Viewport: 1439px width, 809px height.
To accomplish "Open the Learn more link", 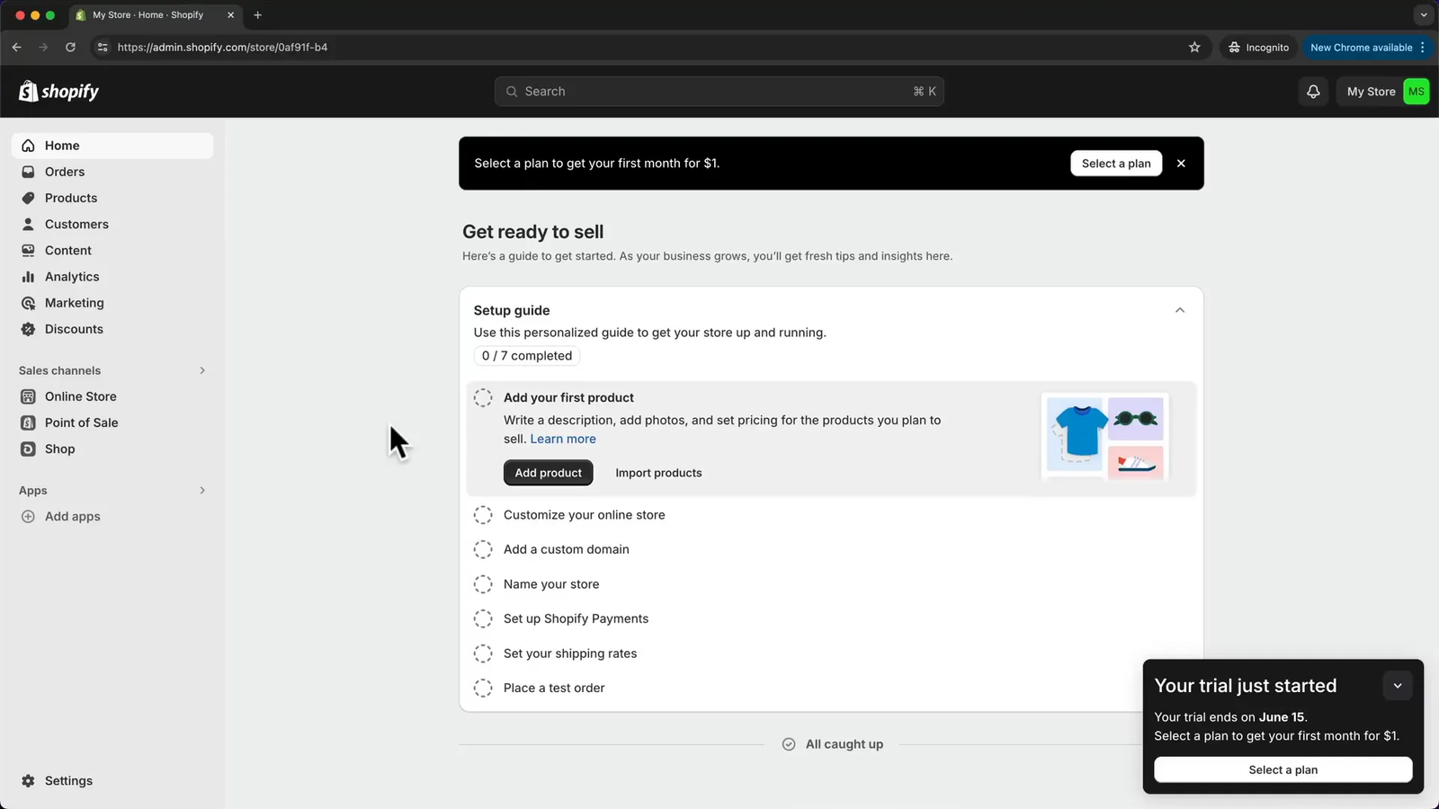I will click(563, 439).
